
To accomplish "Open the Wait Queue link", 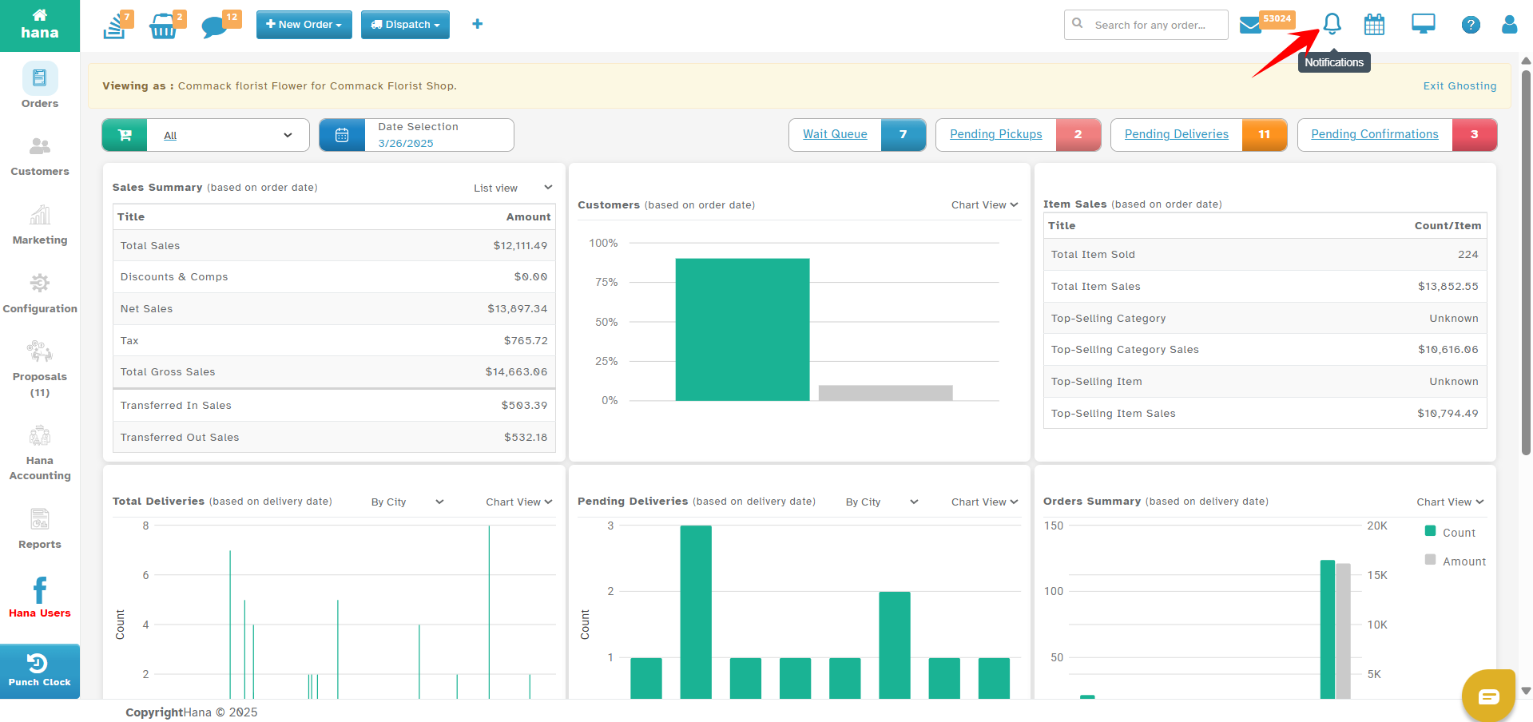I will tap(835, 134).
